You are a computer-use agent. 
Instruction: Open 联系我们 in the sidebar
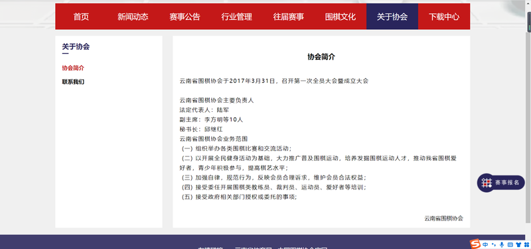tap(73, 81)
